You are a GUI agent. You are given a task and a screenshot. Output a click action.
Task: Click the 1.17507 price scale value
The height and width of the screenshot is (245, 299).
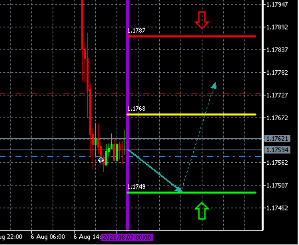(277, 185)
